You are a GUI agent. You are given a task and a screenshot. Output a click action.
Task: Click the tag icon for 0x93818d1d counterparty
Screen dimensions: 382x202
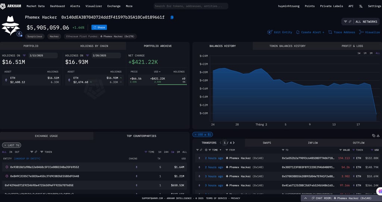[7, 167]
